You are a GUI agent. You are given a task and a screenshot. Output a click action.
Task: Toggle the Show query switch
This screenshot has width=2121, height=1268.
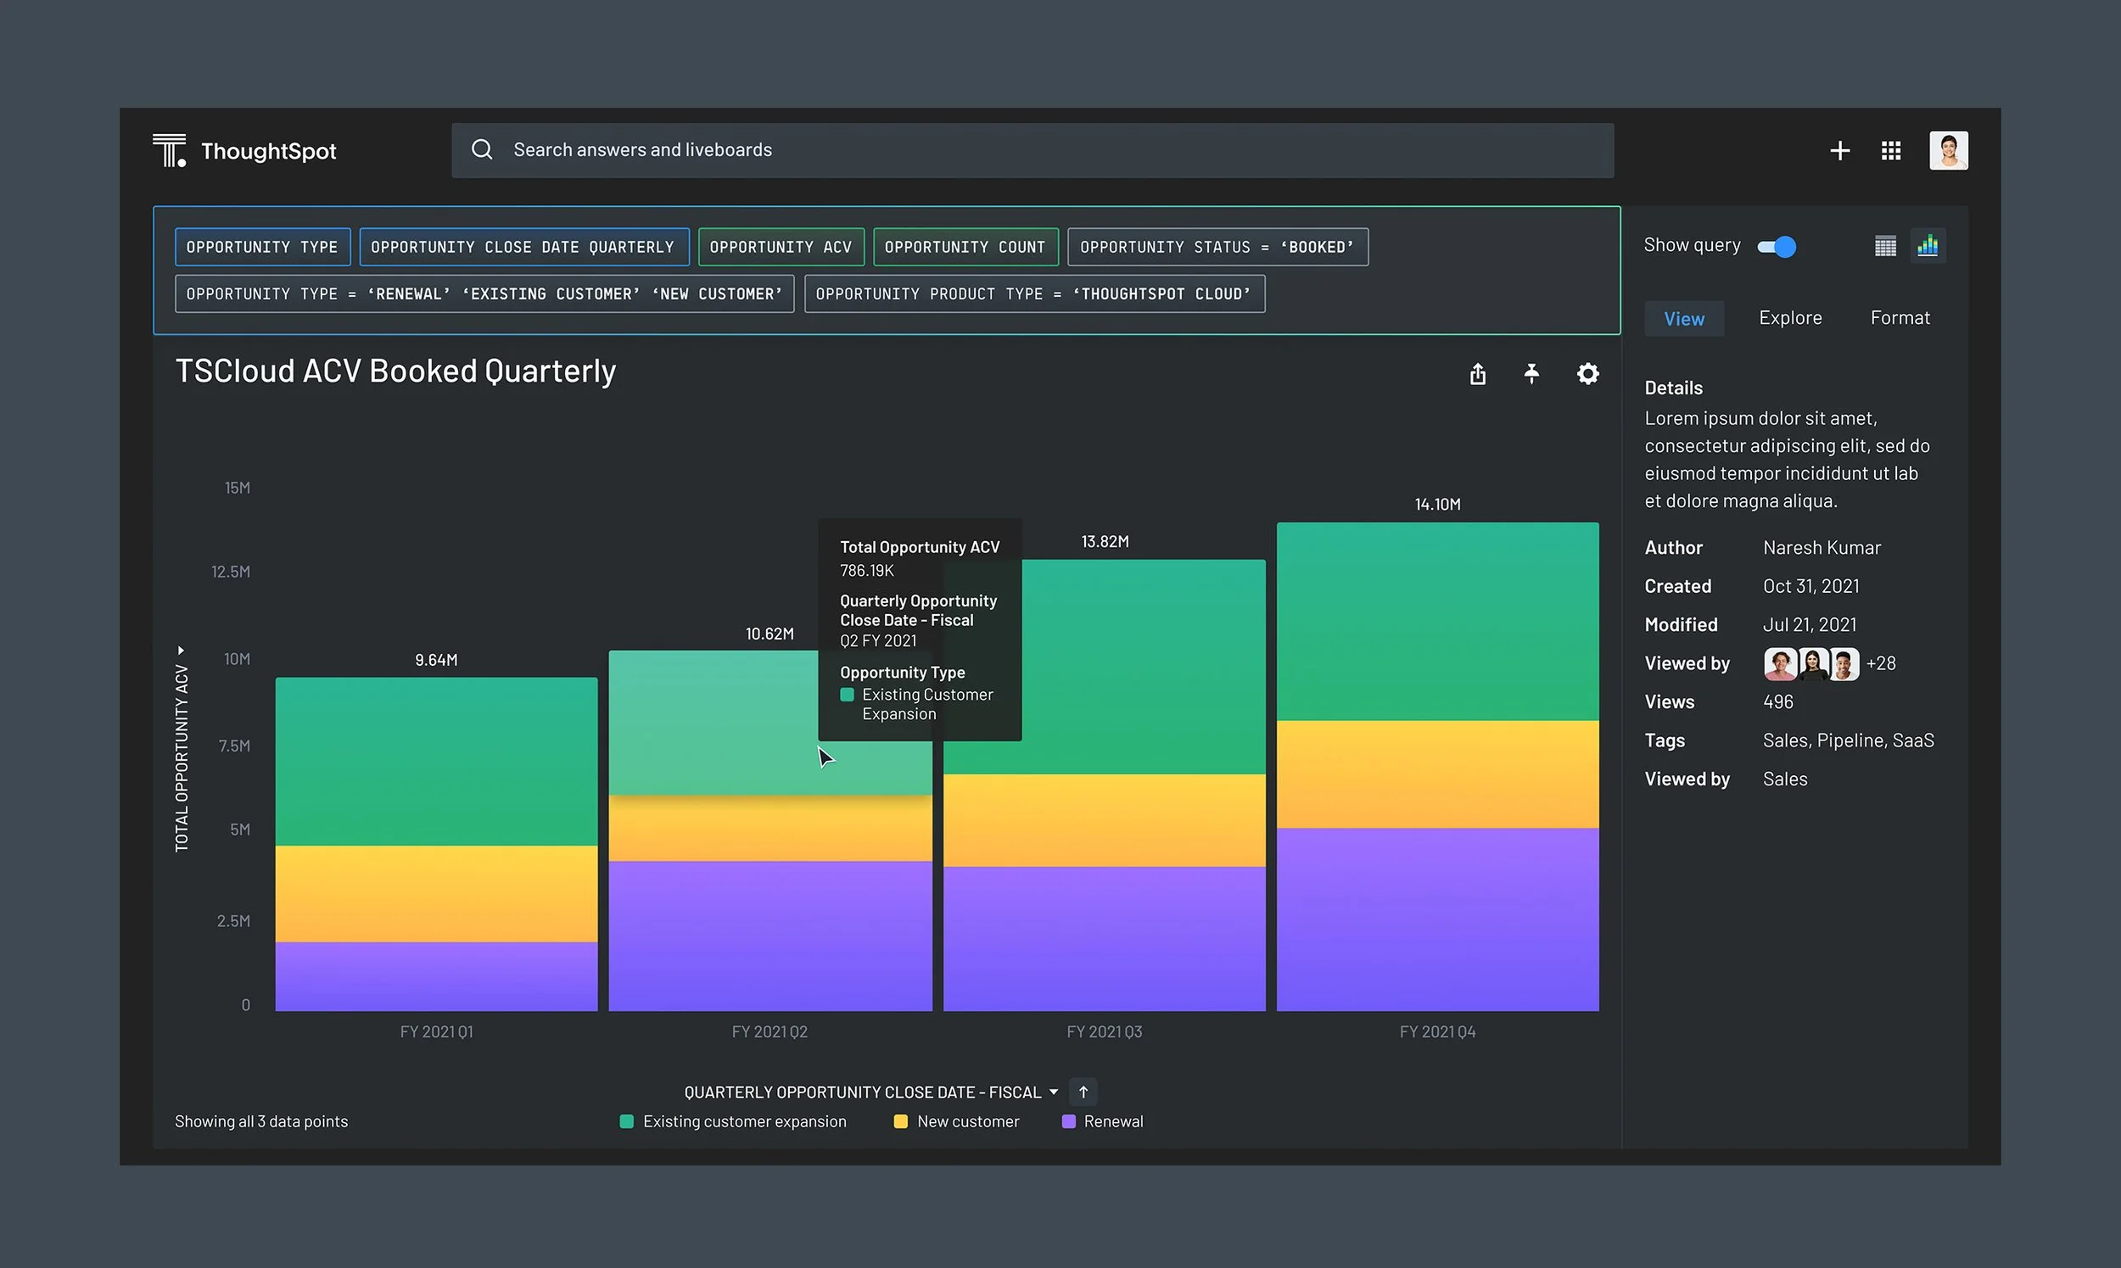pos(1777,246)
